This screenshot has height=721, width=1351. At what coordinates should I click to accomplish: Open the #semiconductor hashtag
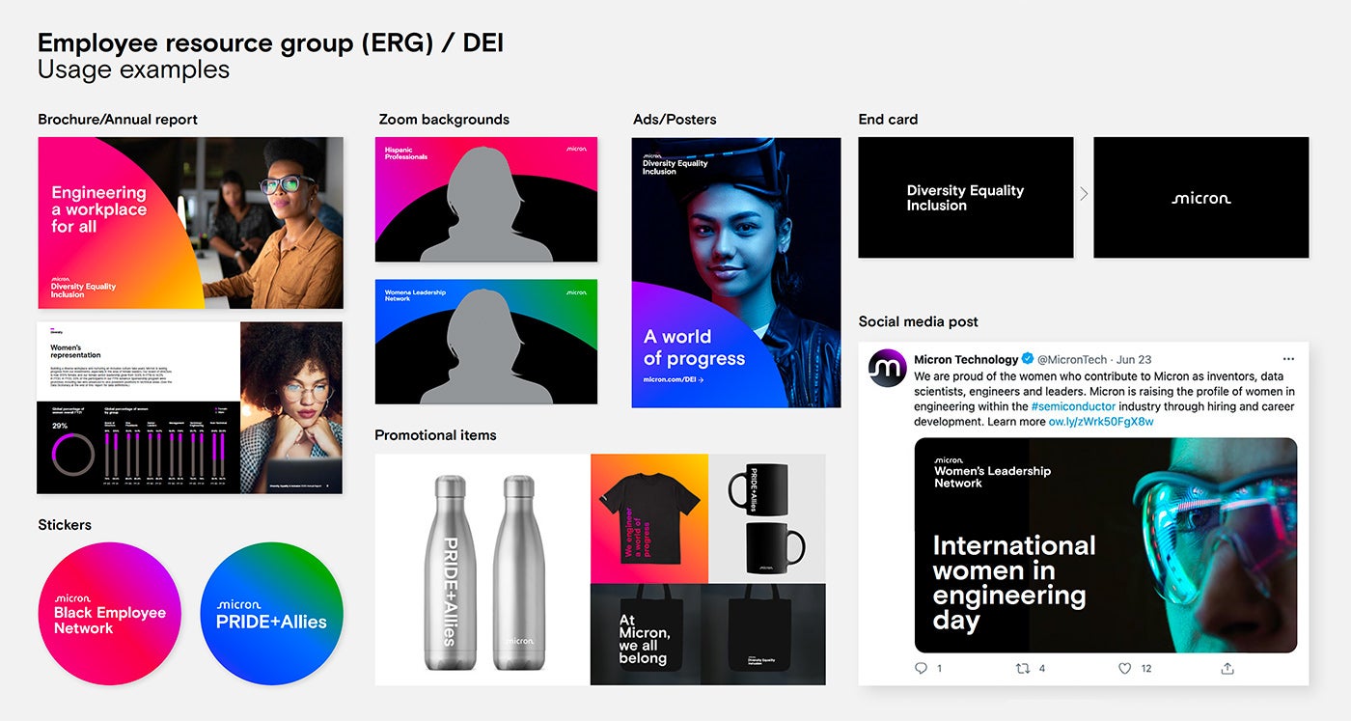(x=1071, y=405)
